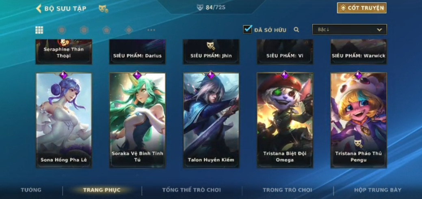Open the Tổng Thể Trò Chơi tab
422x199 pixels.
[x=191, y=190]
